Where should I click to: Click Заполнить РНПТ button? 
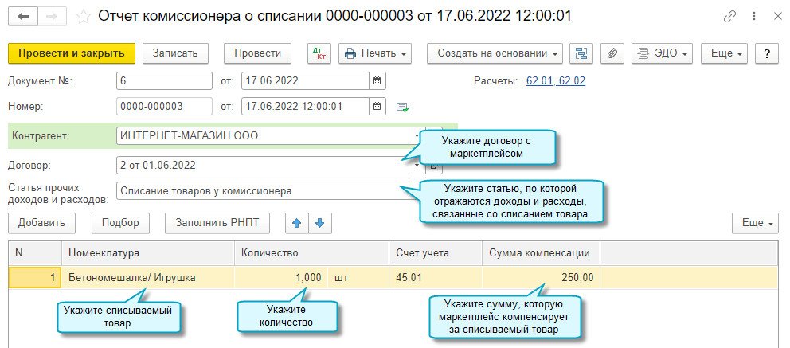[217, 223]
